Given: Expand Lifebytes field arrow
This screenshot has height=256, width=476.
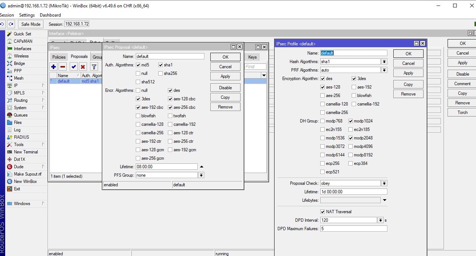Looking at the screenshot, I should (x=384, y=200).
